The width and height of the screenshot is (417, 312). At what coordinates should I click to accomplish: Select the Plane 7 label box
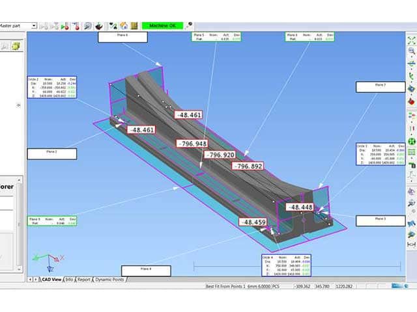[x=381, y=86]
